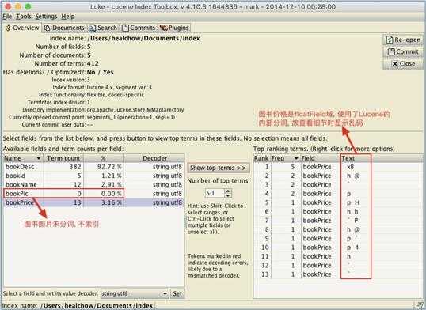
Task: Sort by percent column header
Action: click(x=103, y=158)
